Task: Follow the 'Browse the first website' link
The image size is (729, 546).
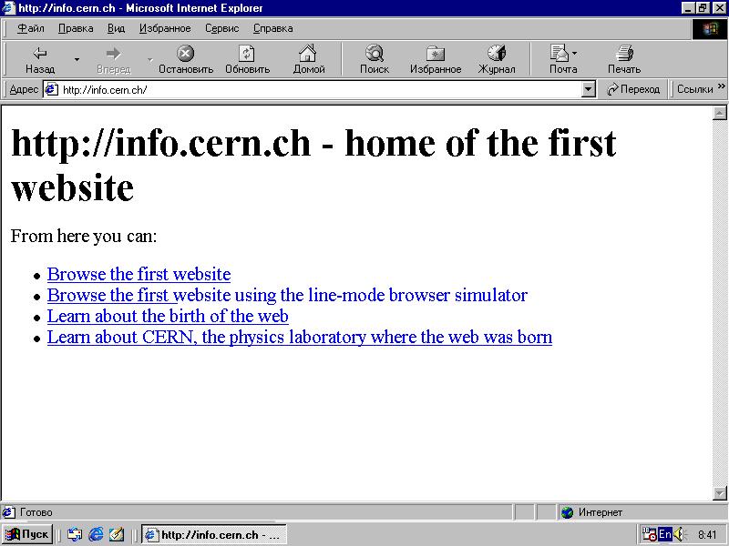Action: (139, 274)
